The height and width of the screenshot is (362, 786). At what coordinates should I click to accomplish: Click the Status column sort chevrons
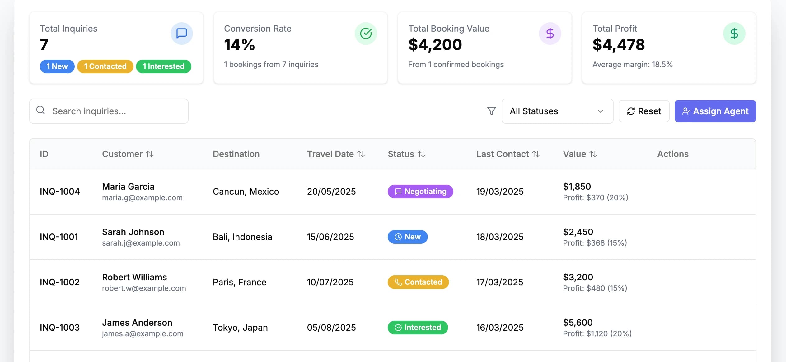(421, 154)
